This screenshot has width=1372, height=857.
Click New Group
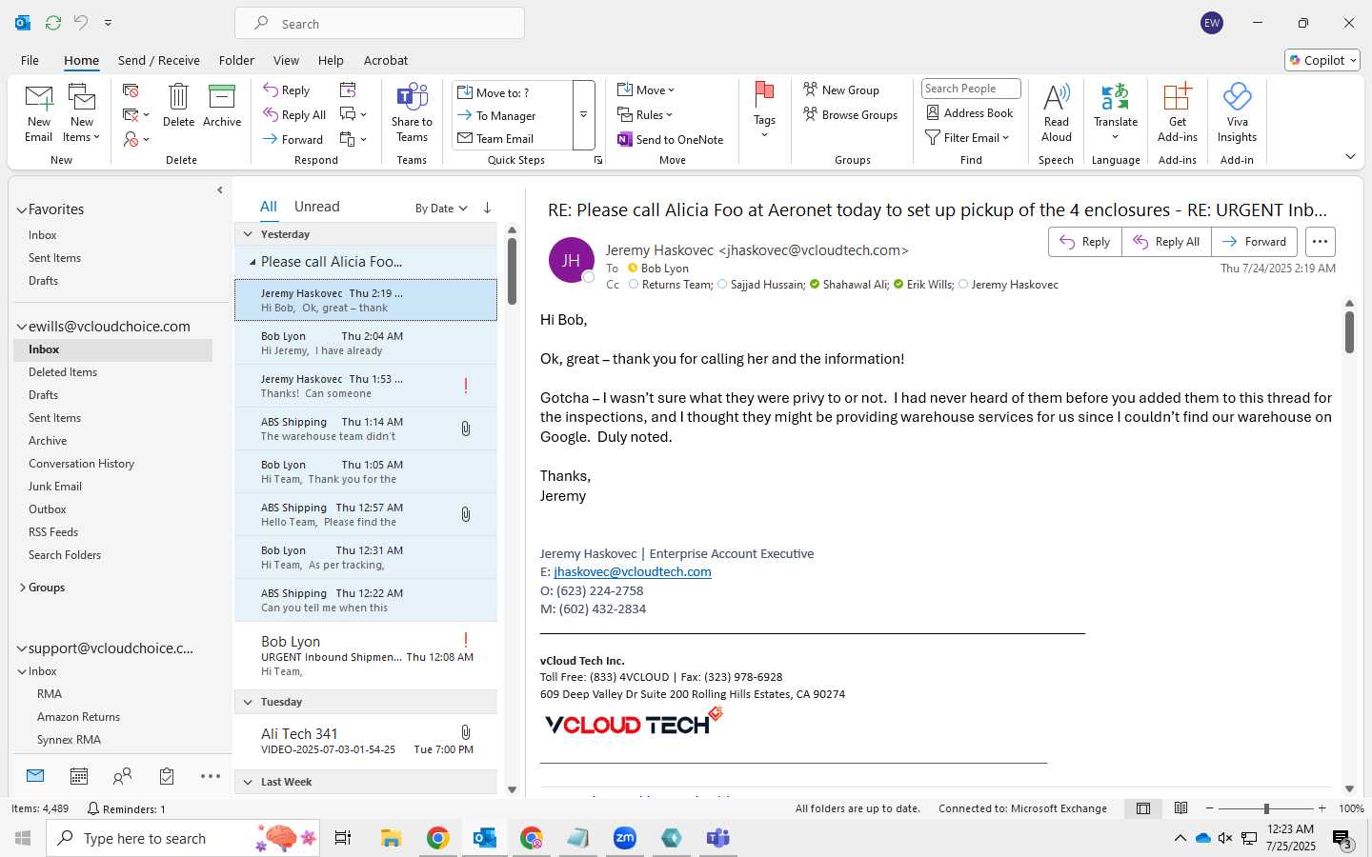(x=841, y=90)
